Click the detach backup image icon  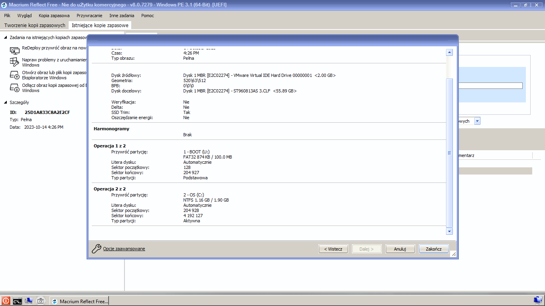tap(15, 88)
